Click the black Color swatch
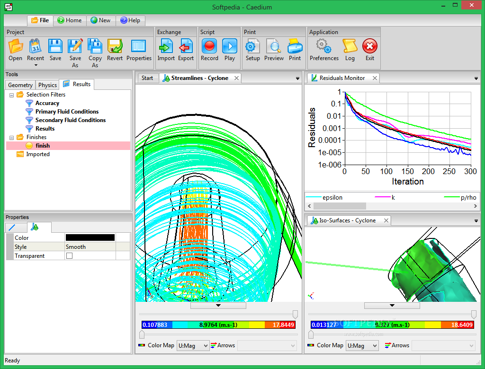Viewport: 485px width, 369px height. pos(90,237)
